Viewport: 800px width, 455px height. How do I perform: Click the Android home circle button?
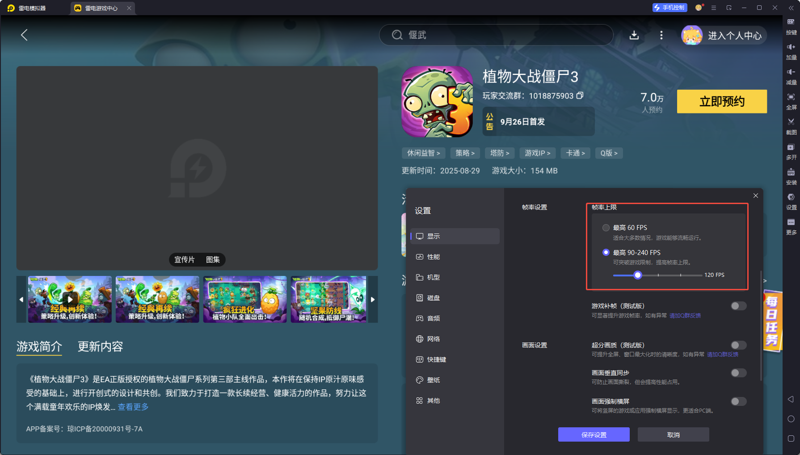point(791,419)
